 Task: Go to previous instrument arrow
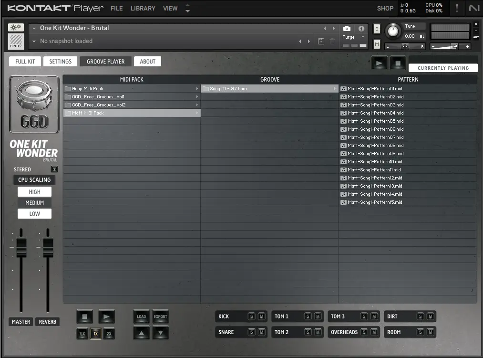pos(325,28)
